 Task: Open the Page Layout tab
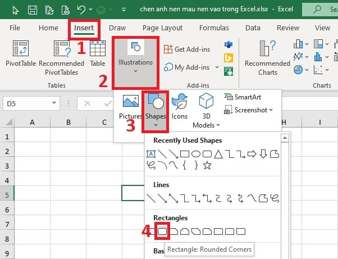tap(162, 28)
